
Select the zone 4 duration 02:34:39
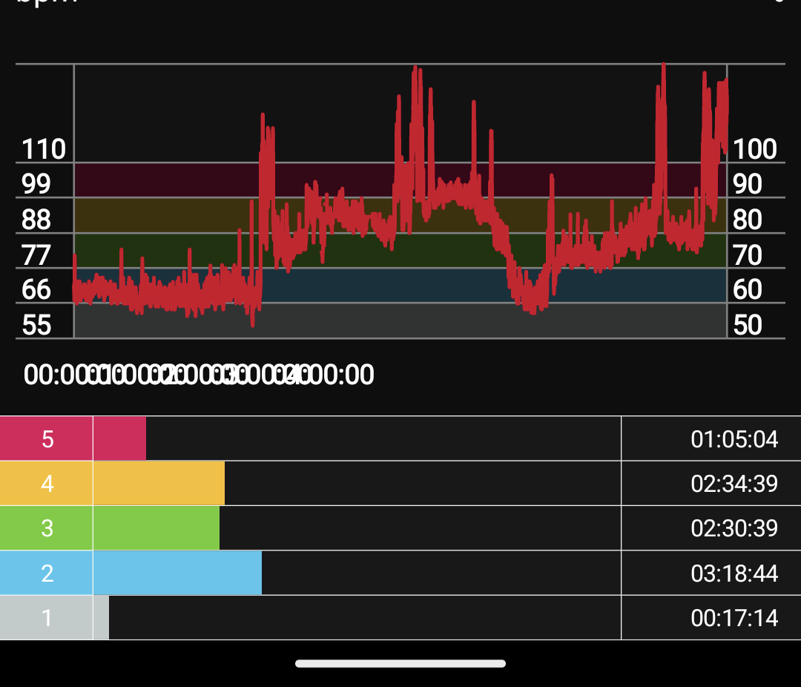pos(734,484)
